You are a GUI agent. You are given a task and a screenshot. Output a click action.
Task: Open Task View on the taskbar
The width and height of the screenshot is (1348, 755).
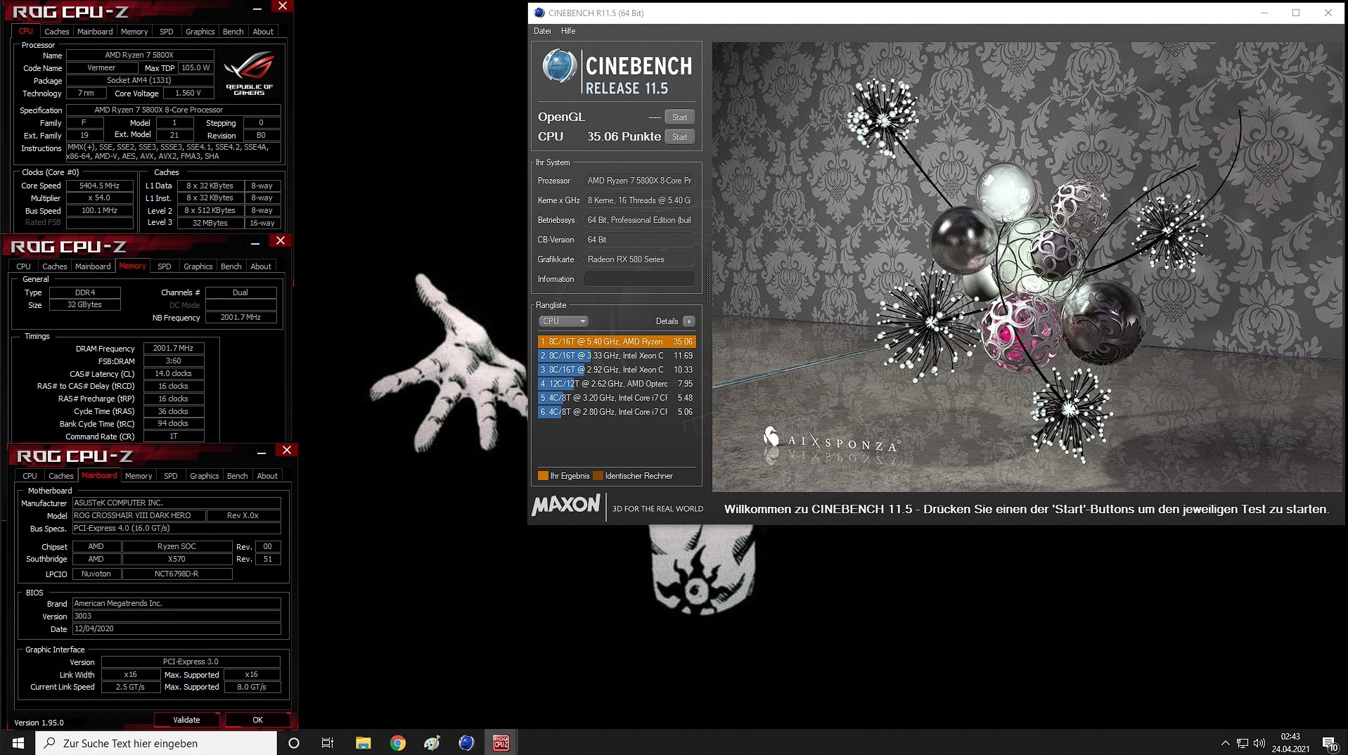[328, 742]
